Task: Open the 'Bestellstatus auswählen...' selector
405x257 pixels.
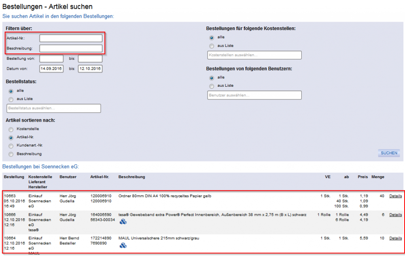Action: pos(54,109)
